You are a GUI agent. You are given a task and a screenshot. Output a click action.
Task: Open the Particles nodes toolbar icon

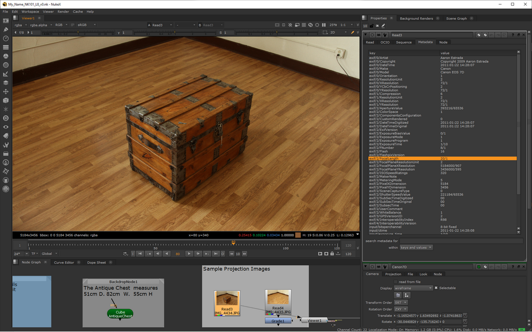click(x=6, y=109)
